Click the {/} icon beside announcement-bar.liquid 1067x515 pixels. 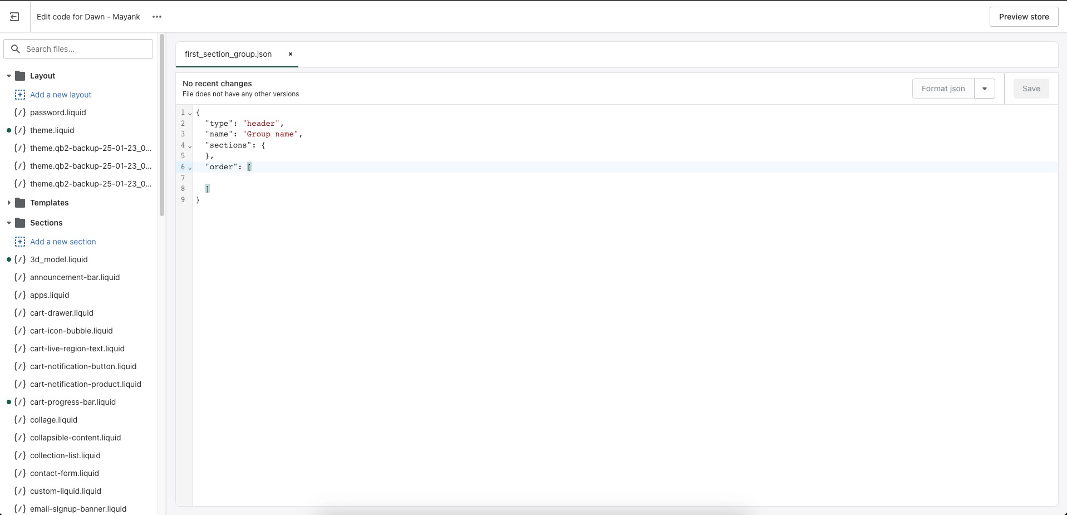pyautogui.click(x=21, y=277)
